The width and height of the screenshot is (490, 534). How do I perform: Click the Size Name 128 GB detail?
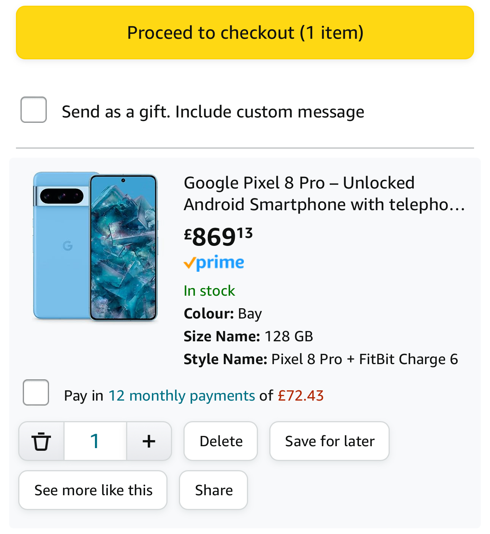click(248, 336)
